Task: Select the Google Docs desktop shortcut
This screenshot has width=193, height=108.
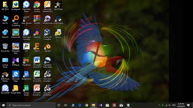Action: pos(26,75)
